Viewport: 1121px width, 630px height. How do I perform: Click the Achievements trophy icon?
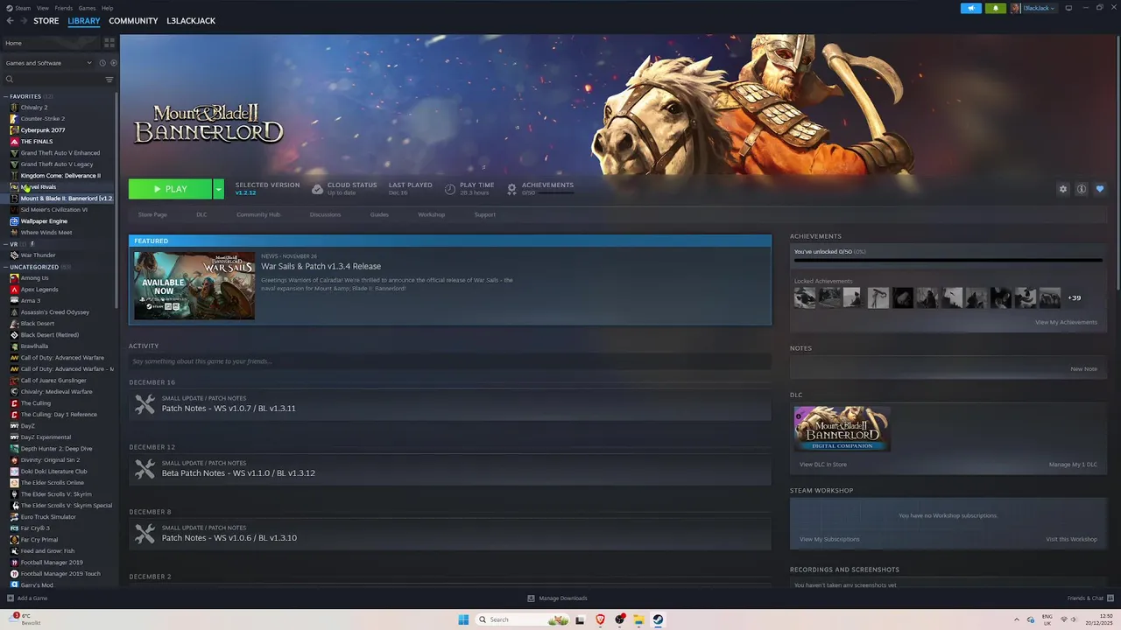tap(512, 189)
